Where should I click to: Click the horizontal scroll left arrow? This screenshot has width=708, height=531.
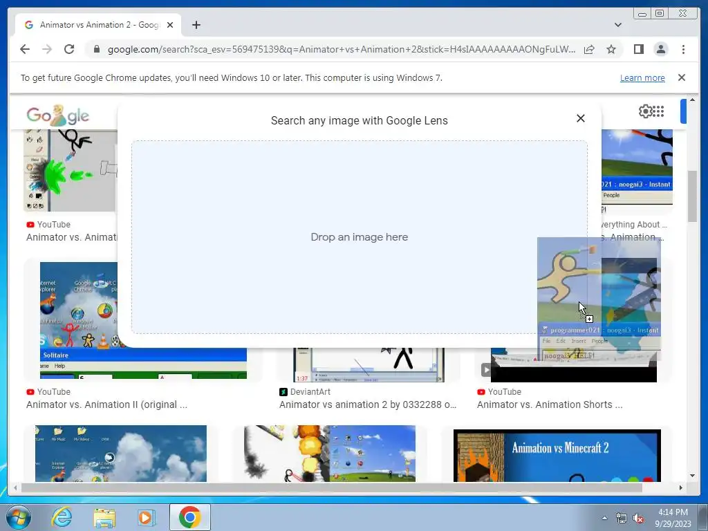click(15, 487)
